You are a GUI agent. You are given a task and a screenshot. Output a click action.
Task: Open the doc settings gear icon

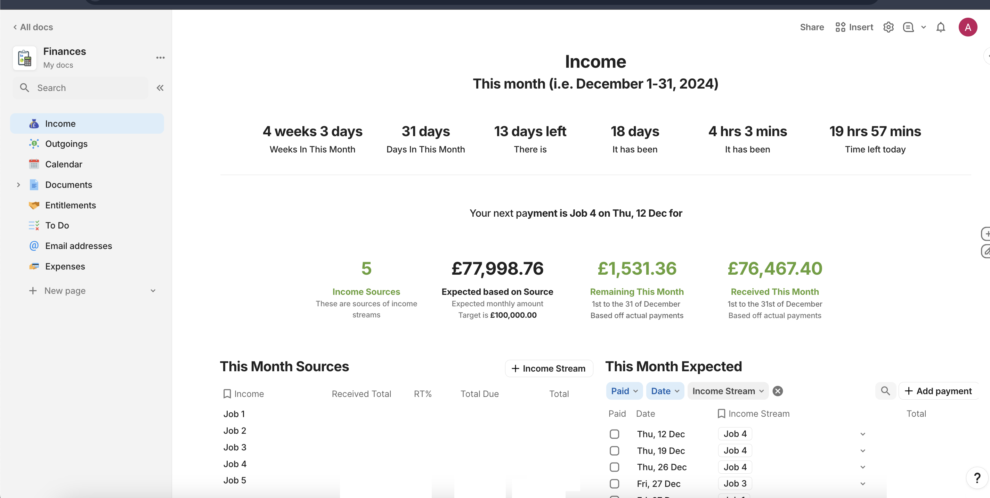pyautogui.click(x=888, y=27)
